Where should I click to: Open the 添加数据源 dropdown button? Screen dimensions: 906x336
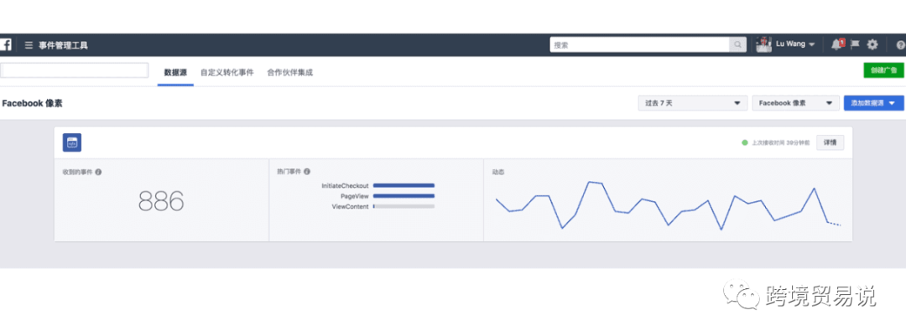pos(873,103)
